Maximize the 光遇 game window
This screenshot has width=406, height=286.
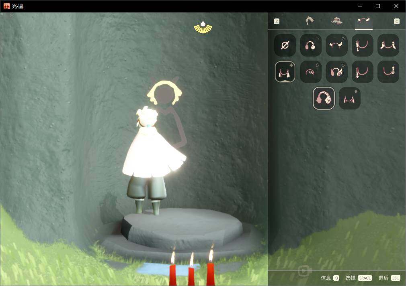pos(378,6)
